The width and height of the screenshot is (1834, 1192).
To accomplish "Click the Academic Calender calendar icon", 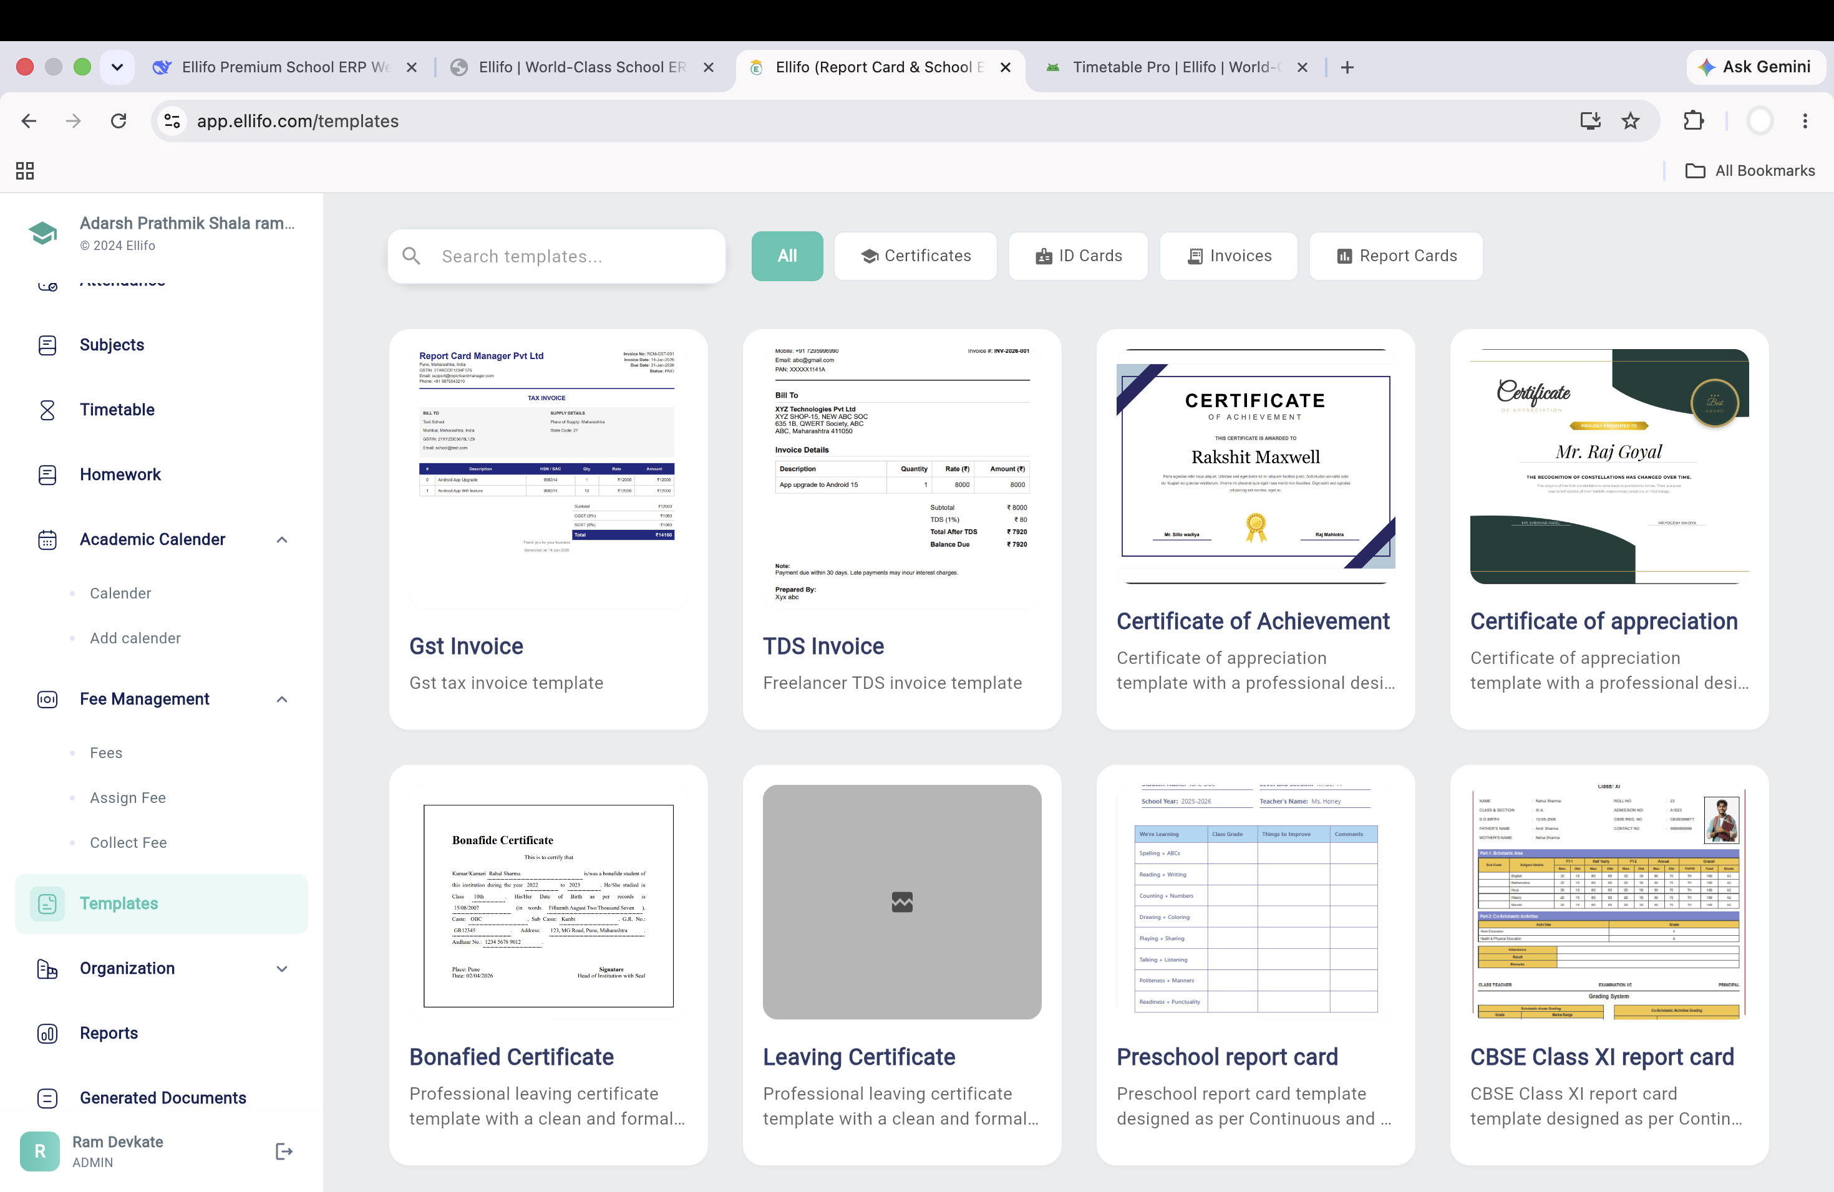I will click(x=47, y=540).
